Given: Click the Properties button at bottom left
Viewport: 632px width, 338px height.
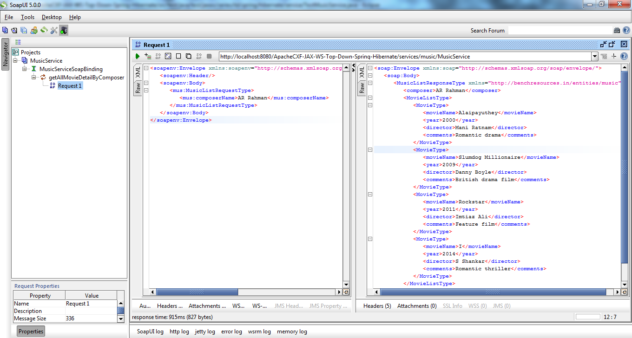Looking at the screenshot, I should (30, 331).
